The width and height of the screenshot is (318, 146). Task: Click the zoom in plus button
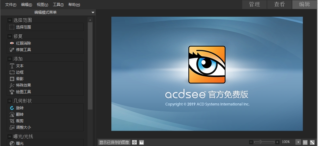pos(277,142)
